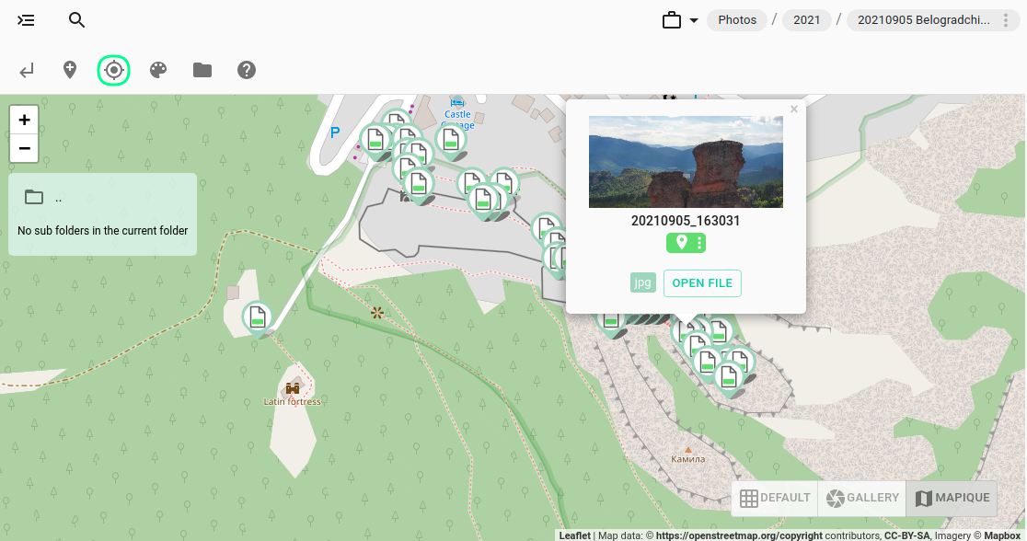Viewport: 1027px width, 541px height.
Task: Toggle the locate target icon
Action: [114, 70]
